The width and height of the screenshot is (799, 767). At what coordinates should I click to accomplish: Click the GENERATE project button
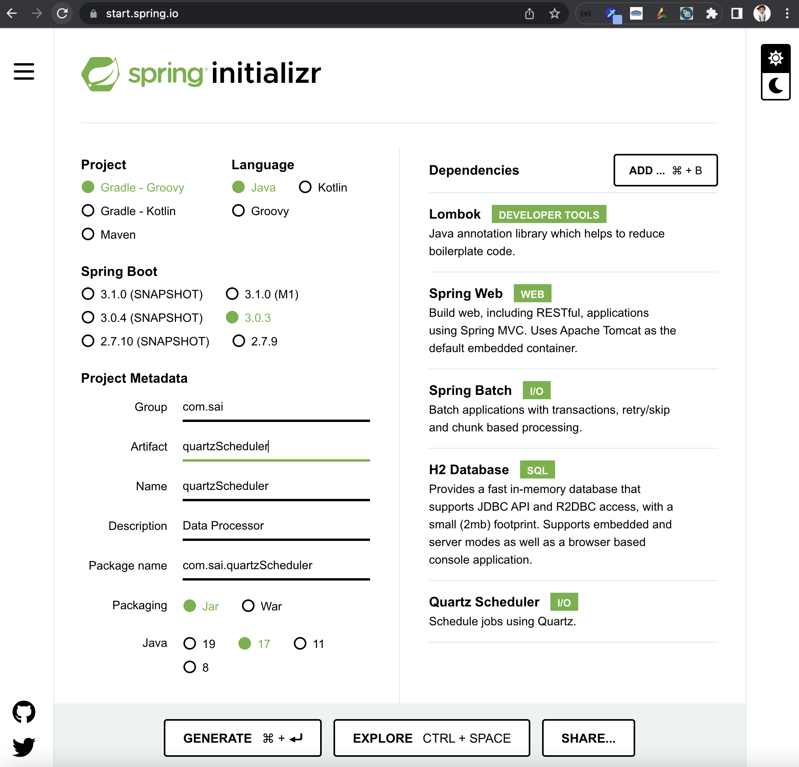click(x=242, y=738)
